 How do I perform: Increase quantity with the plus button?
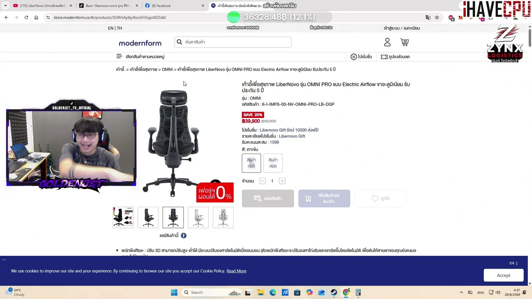[282, 181]
